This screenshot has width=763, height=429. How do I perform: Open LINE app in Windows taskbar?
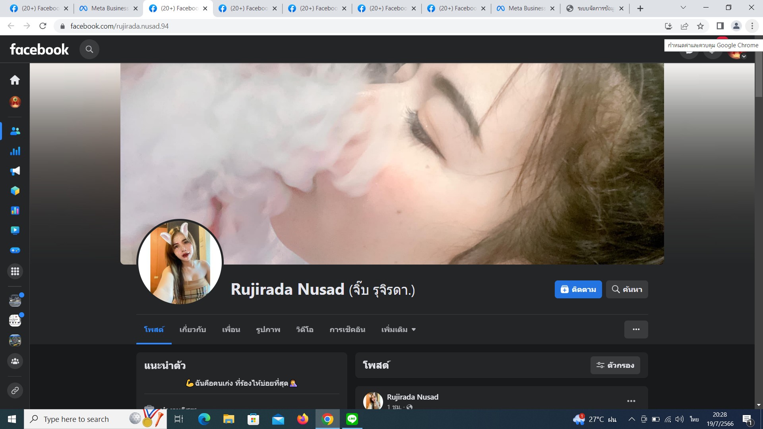352,419
